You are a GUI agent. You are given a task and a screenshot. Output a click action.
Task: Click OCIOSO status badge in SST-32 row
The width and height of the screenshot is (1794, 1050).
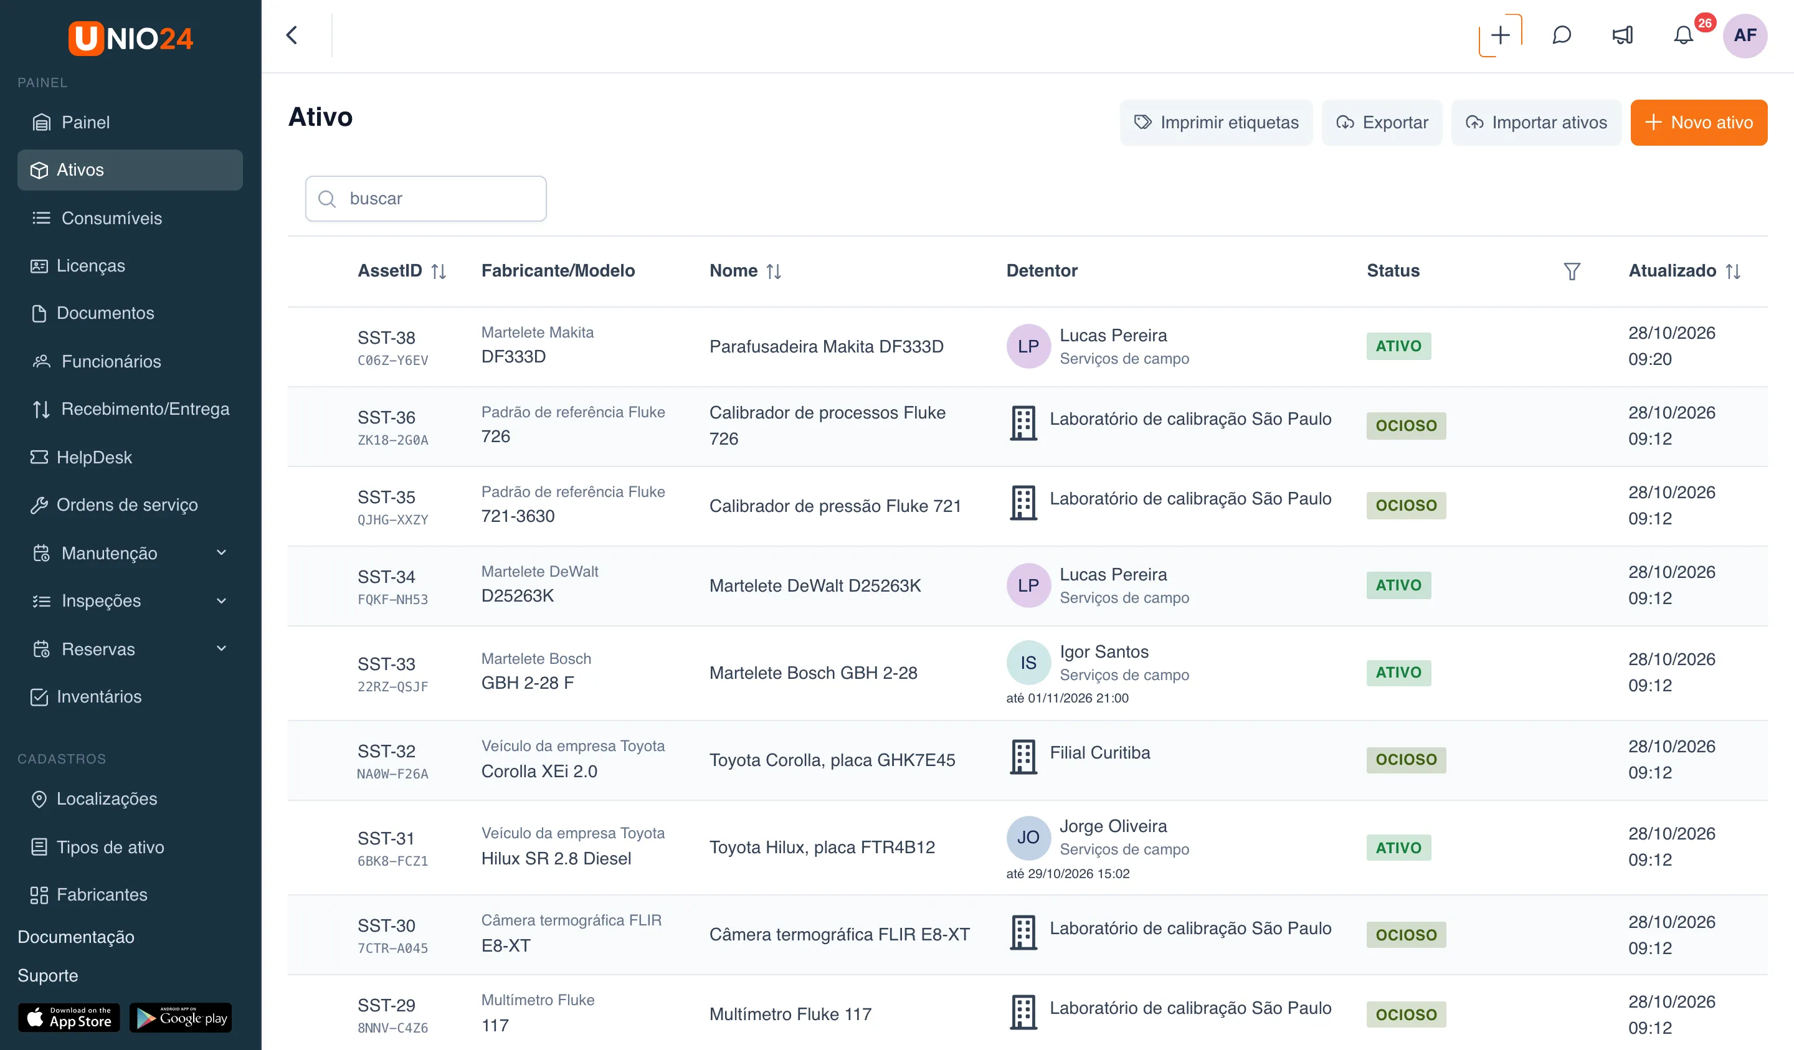[1405, 760]
